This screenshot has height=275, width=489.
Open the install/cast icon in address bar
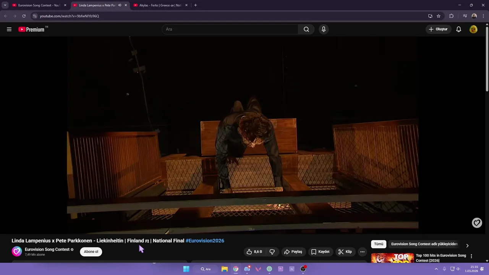(x=430, y=16)
